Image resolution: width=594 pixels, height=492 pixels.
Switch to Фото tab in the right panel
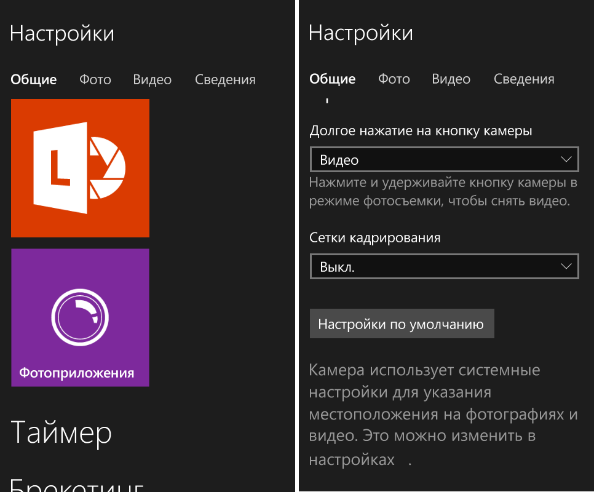[x=394, y=79]
